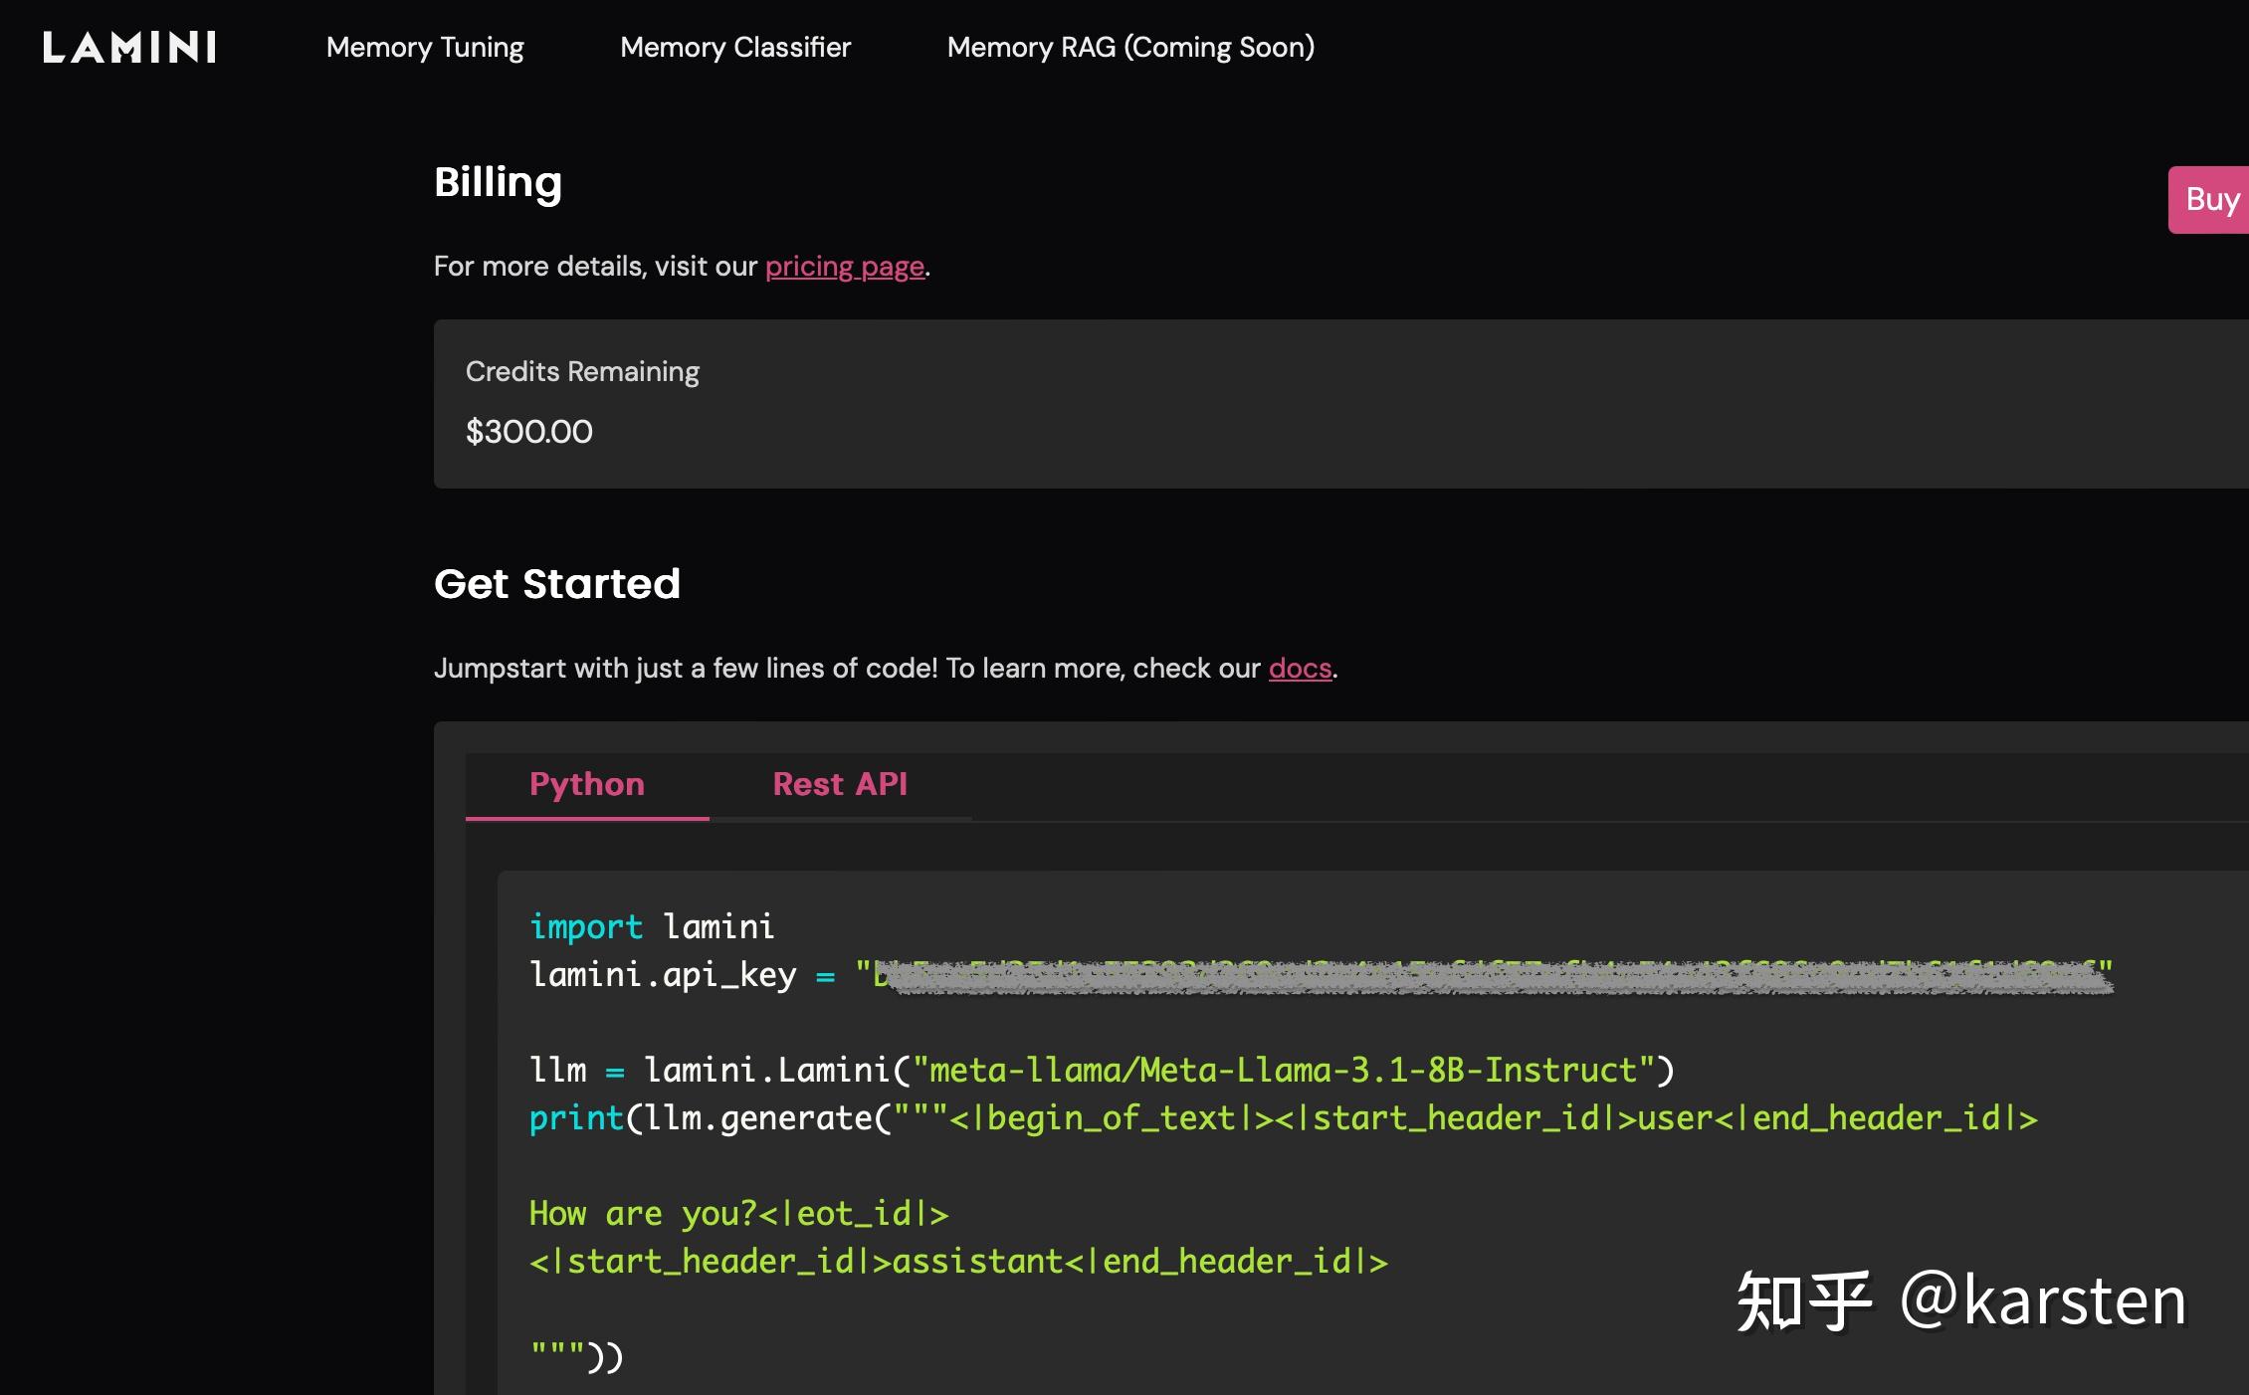The image size is (2249, 1395).
Task: Click the print(llm.generate code line
Action: pyautogui.click(x=1282, y=1118)
